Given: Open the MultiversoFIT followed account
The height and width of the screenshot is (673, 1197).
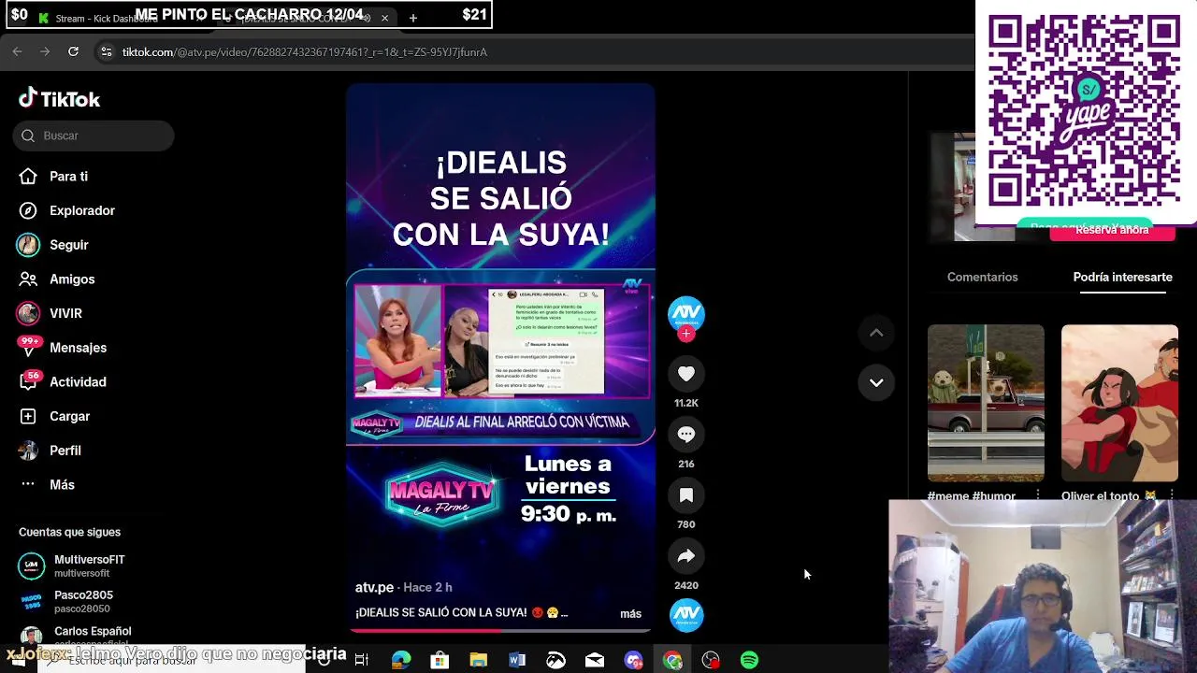Looking at the screenshot, I should [89, 566].
